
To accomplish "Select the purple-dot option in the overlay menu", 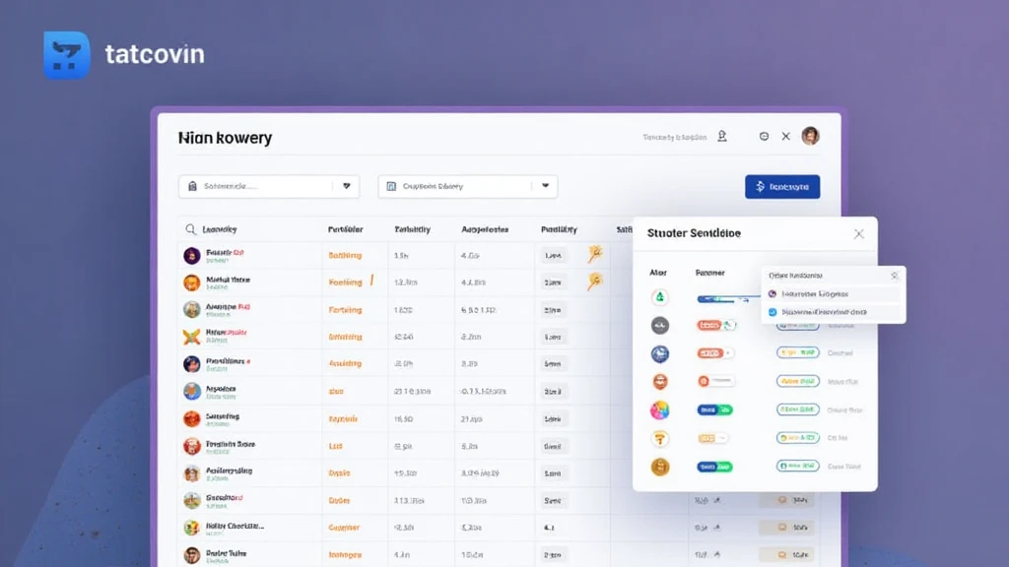I will 834,293.
